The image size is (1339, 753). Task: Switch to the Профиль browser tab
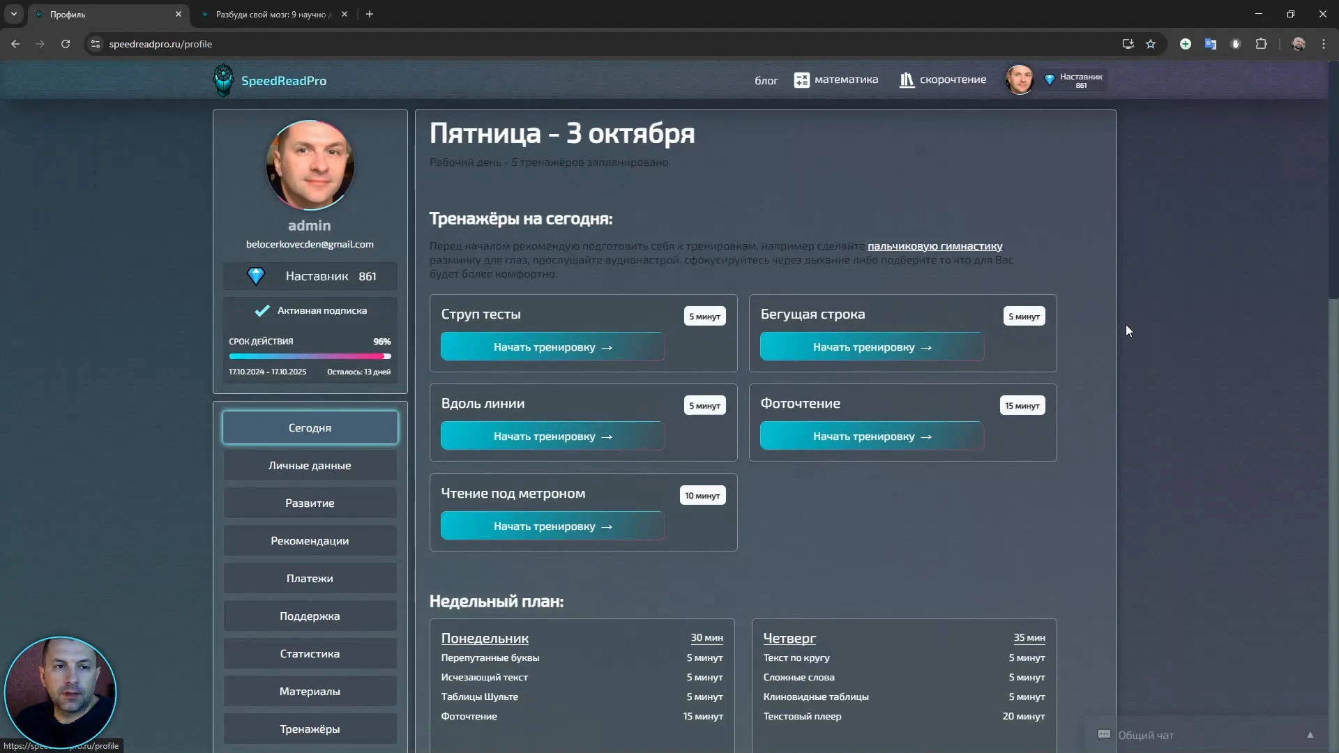coord(109,14)
